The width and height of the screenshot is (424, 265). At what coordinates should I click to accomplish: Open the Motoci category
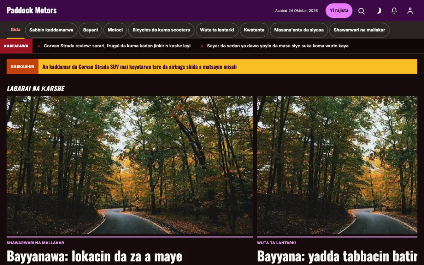click(x=115, y=30)
